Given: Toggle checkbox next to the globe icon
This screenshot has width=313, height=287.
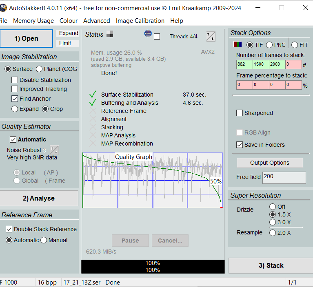Looking at the screenshot, I should click(157, 37).
